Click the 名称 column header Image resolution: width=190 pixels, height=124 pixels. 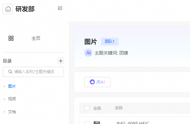click(119, 108)
